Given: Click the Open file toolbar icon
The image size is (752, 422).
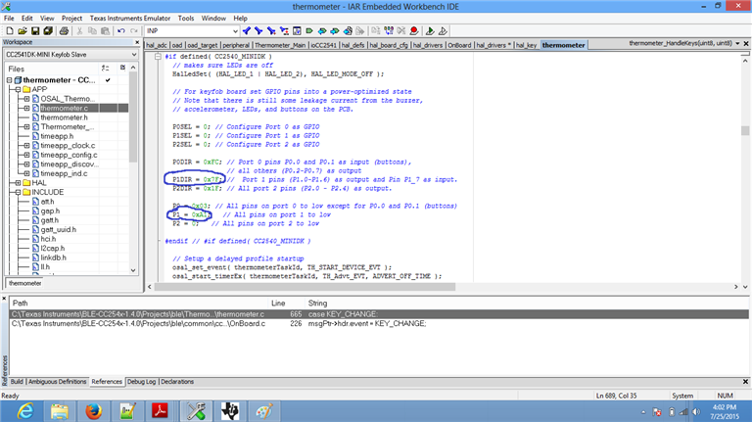Looking at the screenshot, I should (x=23, y=30).
